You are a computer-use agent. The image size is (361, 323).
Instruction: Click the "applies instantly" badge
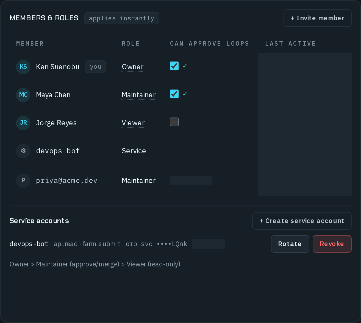[122, 18]
